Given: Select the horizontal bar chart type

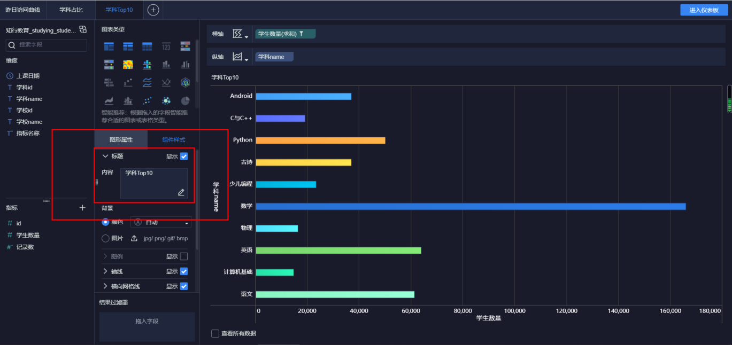Looking at the screenshot, I should [109, 82].
